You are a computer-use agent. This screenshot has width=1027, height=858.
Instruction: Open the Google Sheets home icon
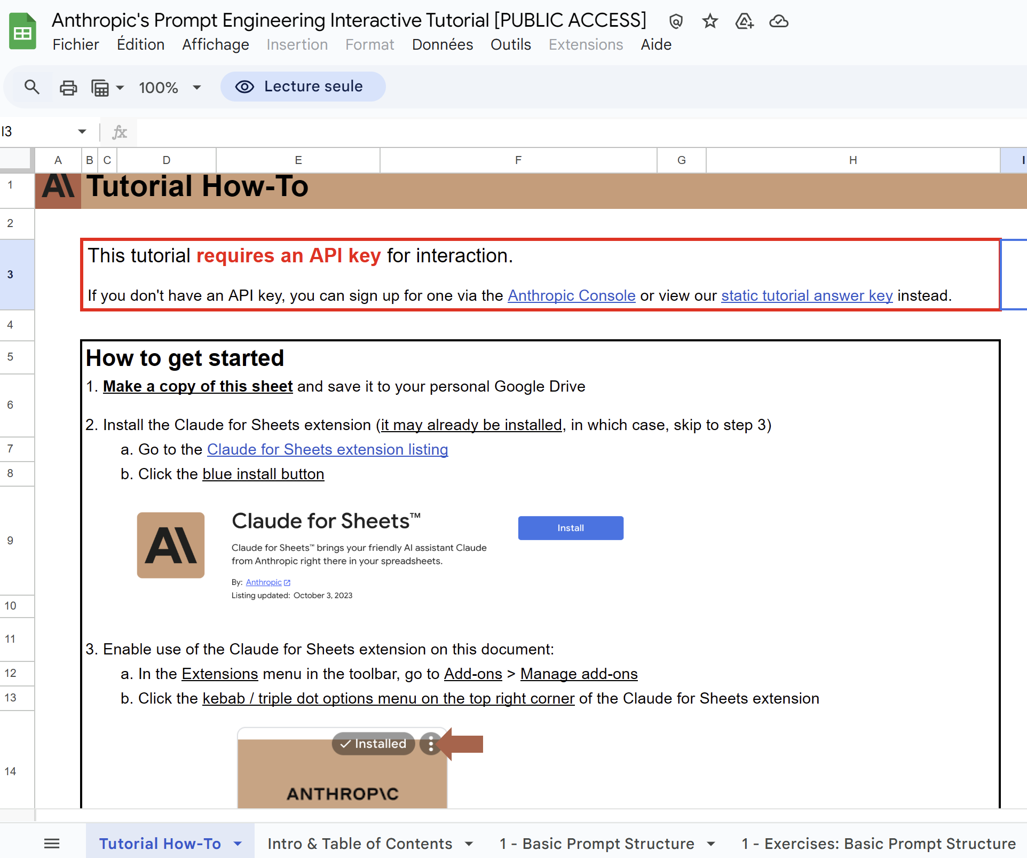click(22, 32)
